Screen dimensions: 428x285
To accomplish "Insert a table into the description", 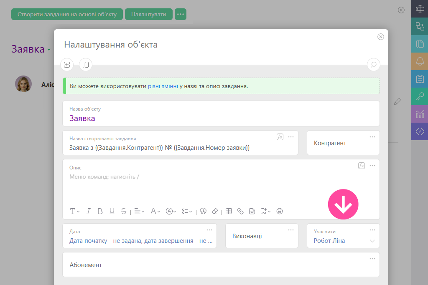I will pos(229,211).
